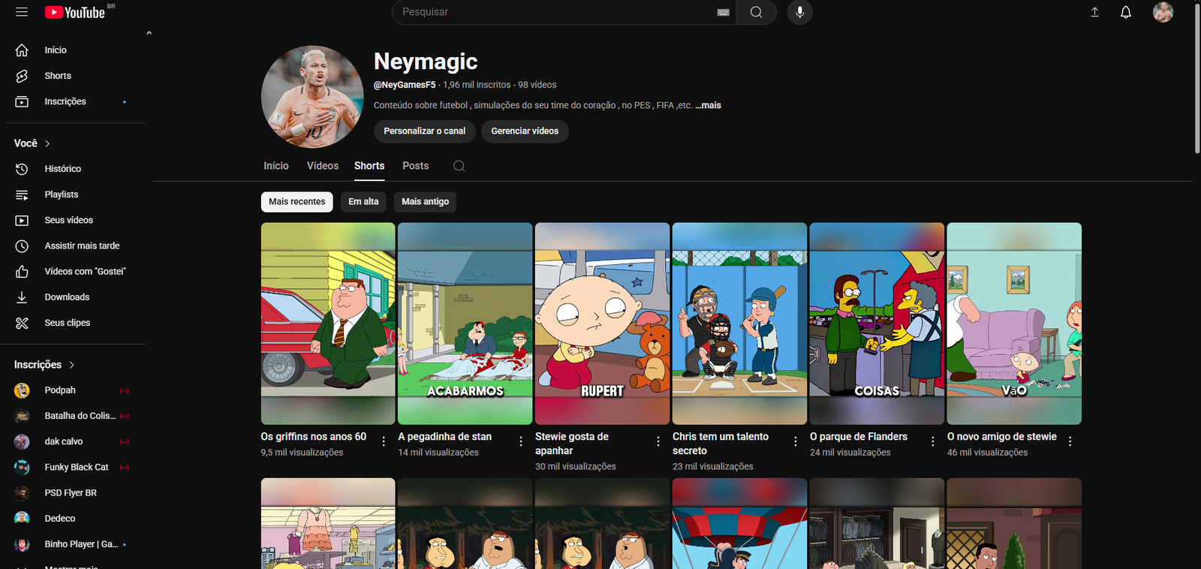Click the upload video icon
1201x569 pixels.
click(x=1094, y=12)
